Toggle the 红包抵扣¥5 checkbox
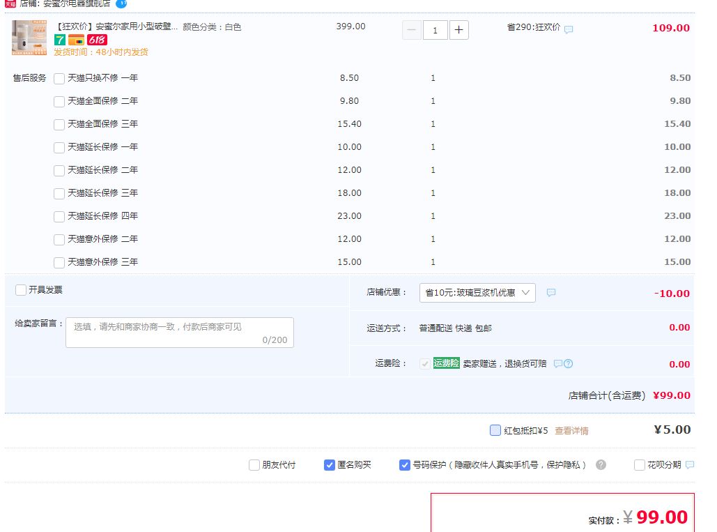This screenshot has width=717, height=532. click(x=495, y=430)
